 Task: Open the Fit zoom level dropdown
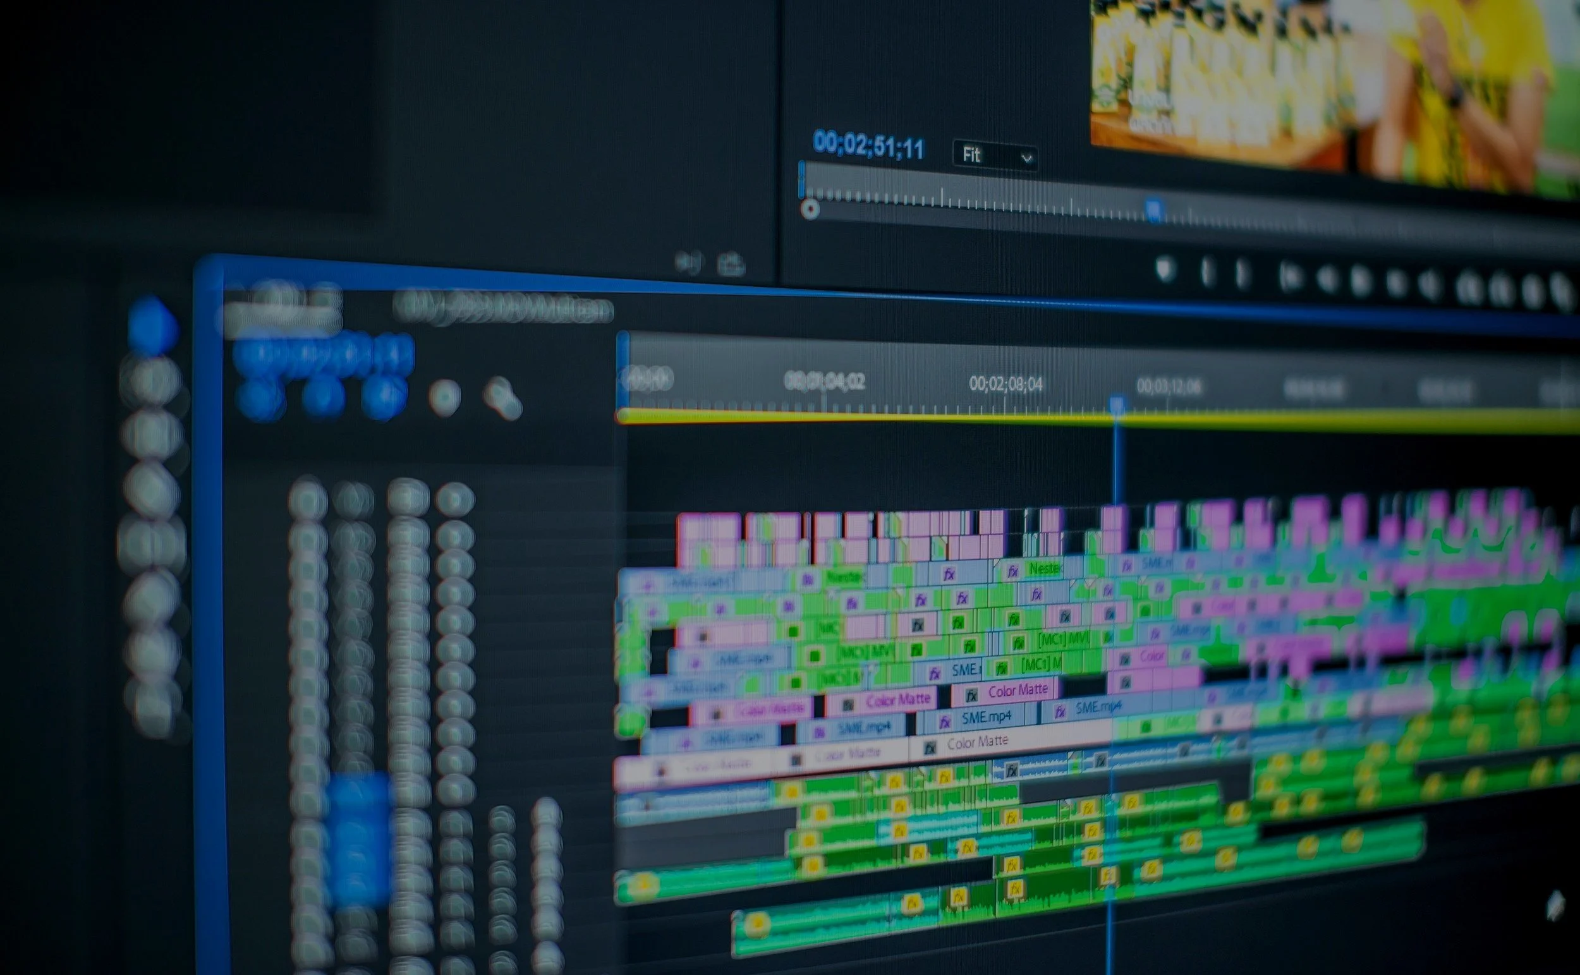point(995,155)
